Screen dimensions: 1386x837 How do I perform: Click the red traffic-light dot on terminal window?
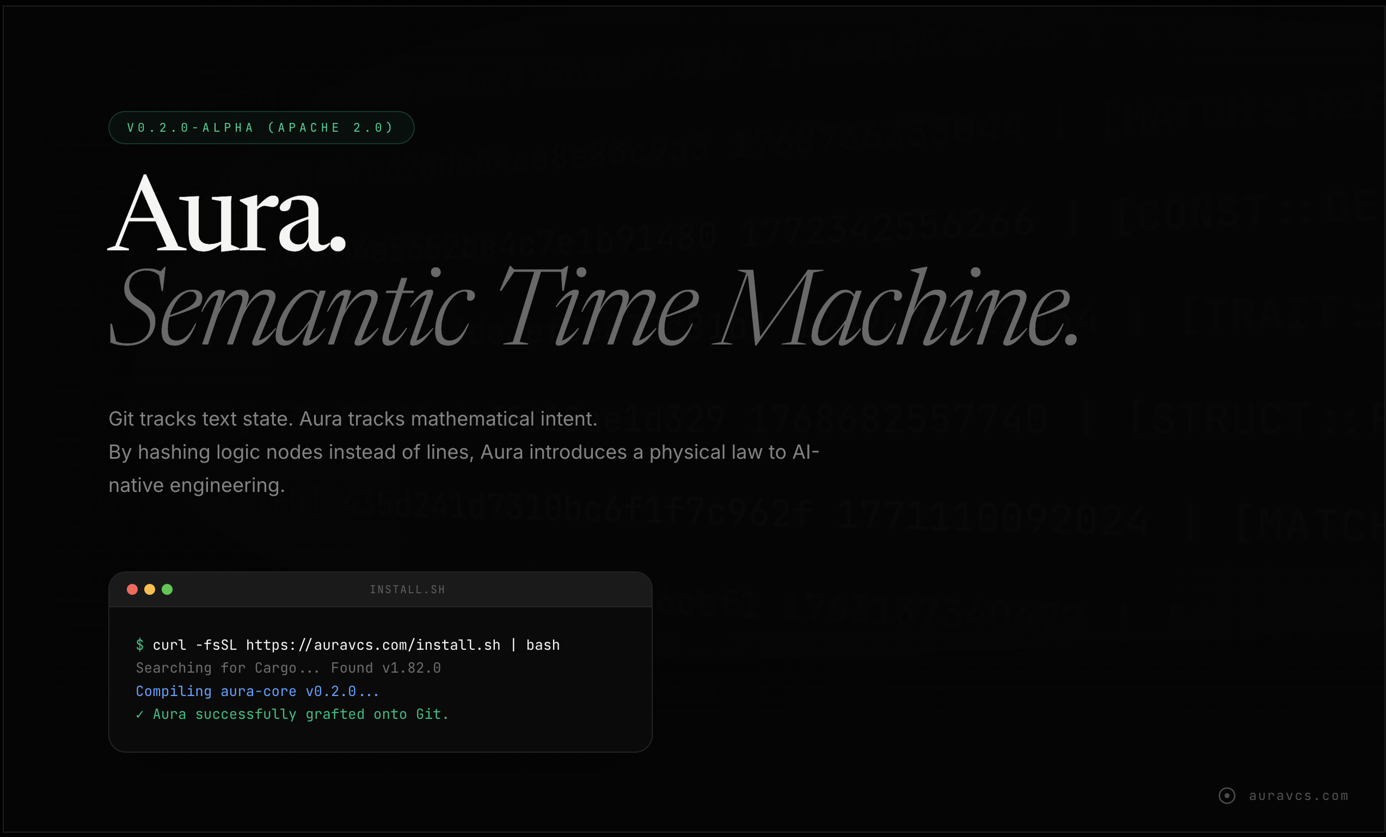[x=132, y=589]
